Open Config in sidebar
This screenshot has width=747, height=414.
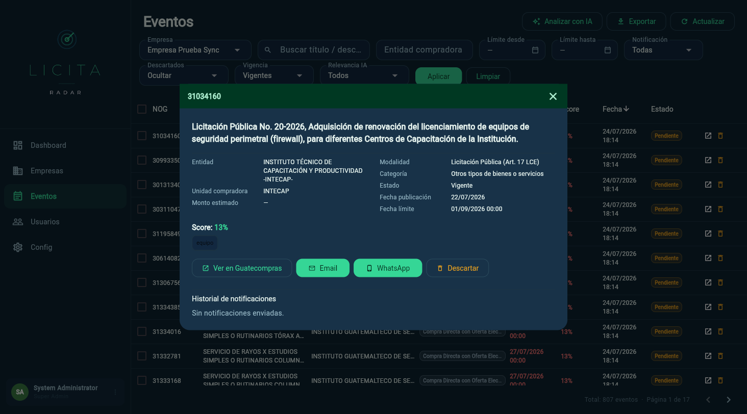(65, 247)
